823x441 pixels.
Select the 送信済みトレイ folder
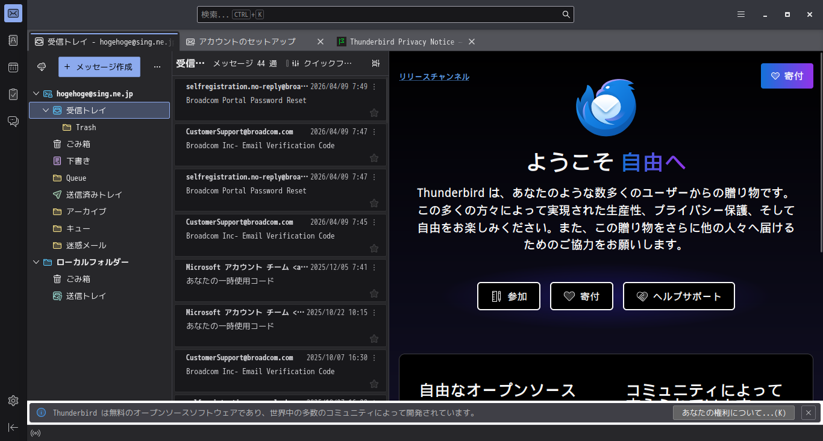coord(99,195)
